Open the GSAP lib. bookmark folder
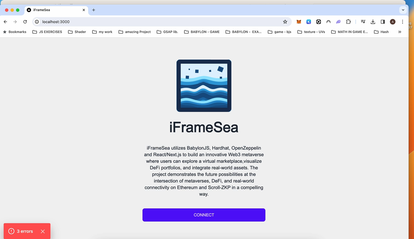Viewport: 414px width, 239px height. [167, 32]
